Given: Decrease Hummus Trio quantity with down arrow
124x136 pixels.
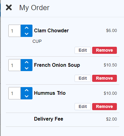Looking at the screenshot, I should [x=27, y=96].
